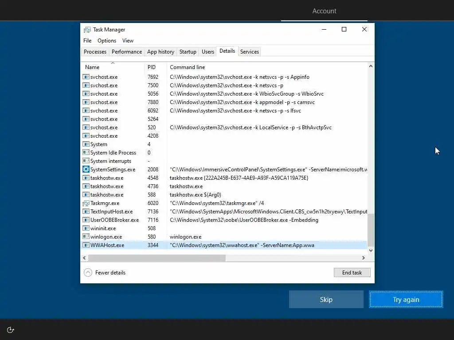This screenshot has height=340, width=454.
Task: Click the SystemSettings.exe gear icon
Action: tap(86, 170)
